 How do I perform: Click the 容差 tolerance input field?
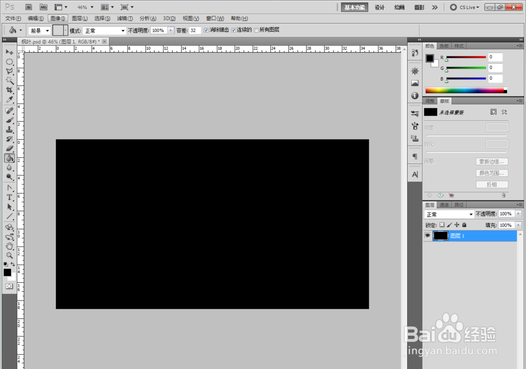[x=195, y=30]
